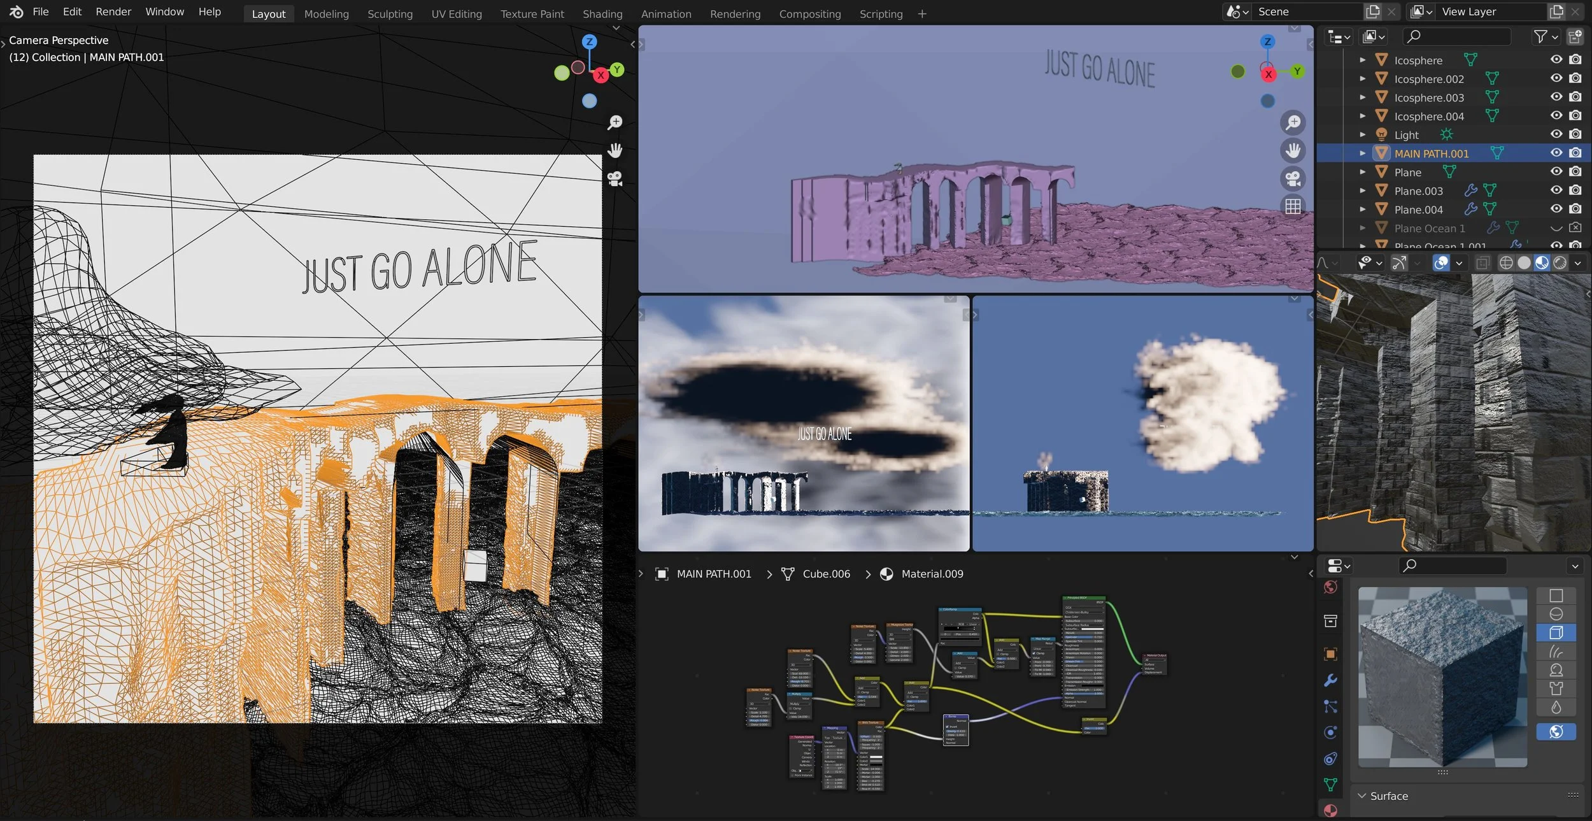The height and width of the screenshot is (821, 1592).
Task: Open the Collection properties tab
Action: pyautogui.click(x=1330, y=621)
